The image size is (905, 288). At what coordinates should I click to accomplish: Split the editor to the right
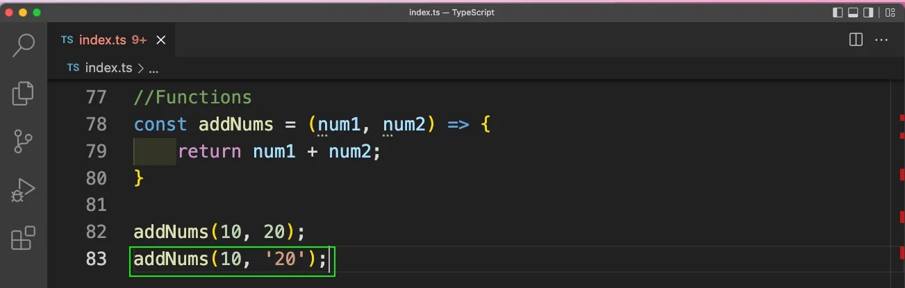(856, 40)
